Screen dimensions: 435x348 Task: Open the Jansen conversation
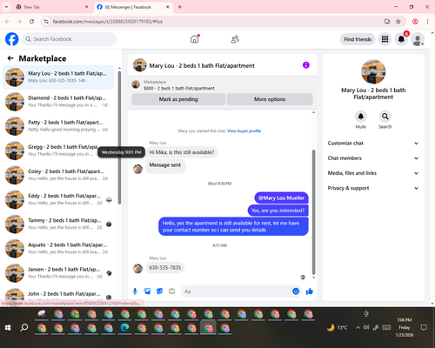pyautogui.click(x=58, y=273)
